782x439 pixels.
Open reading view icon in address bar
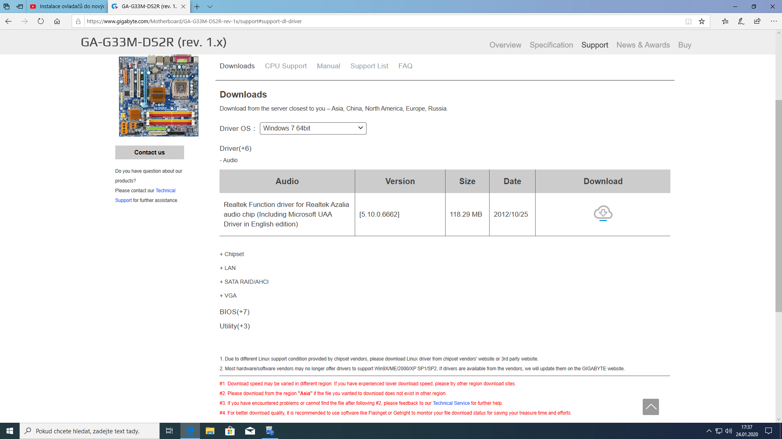point(688,21)
